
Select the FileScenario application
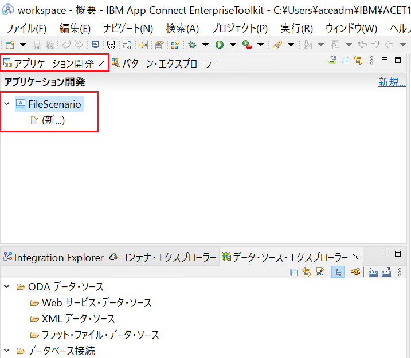(49, 104)
